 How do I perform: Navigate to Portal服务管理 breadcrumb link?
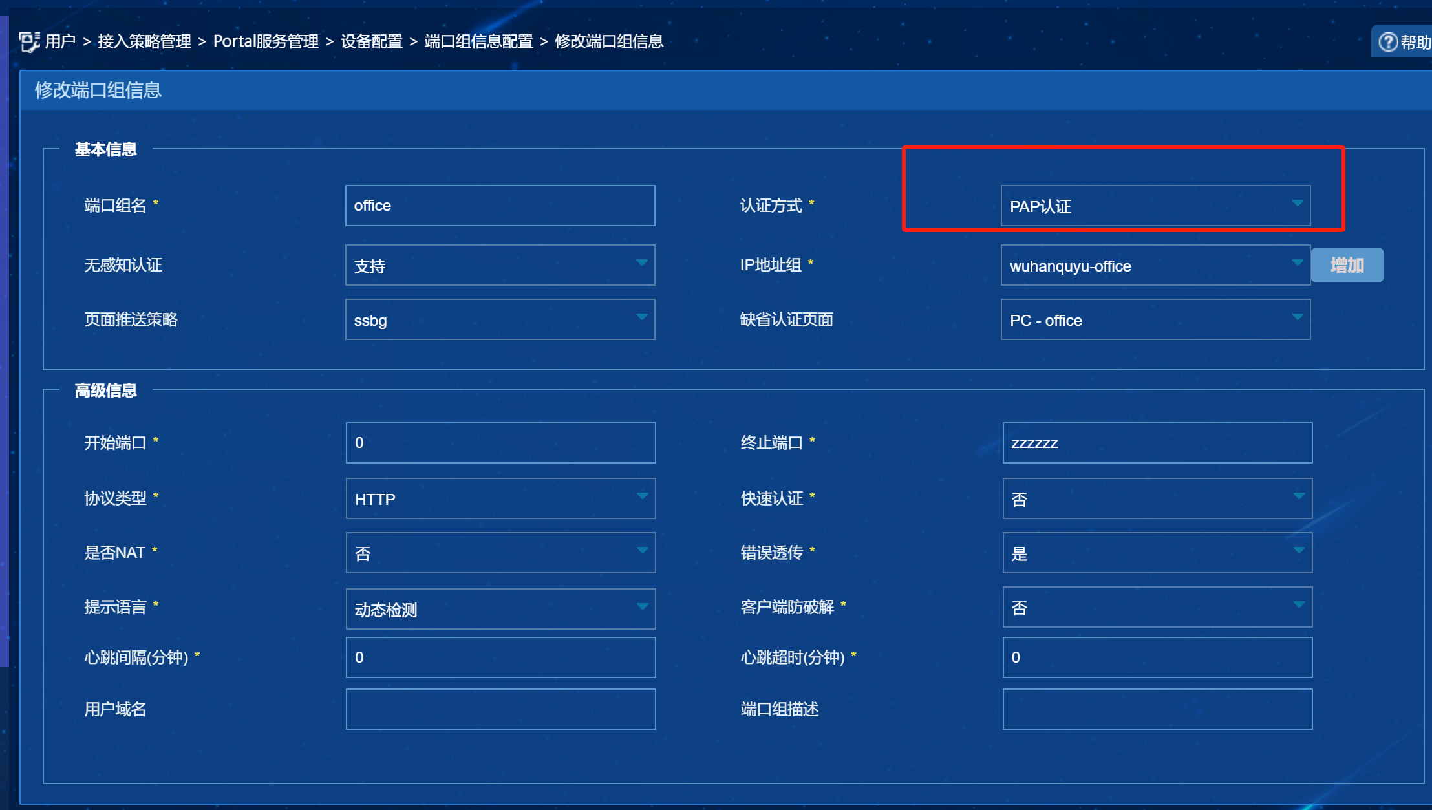click(266, 41)
